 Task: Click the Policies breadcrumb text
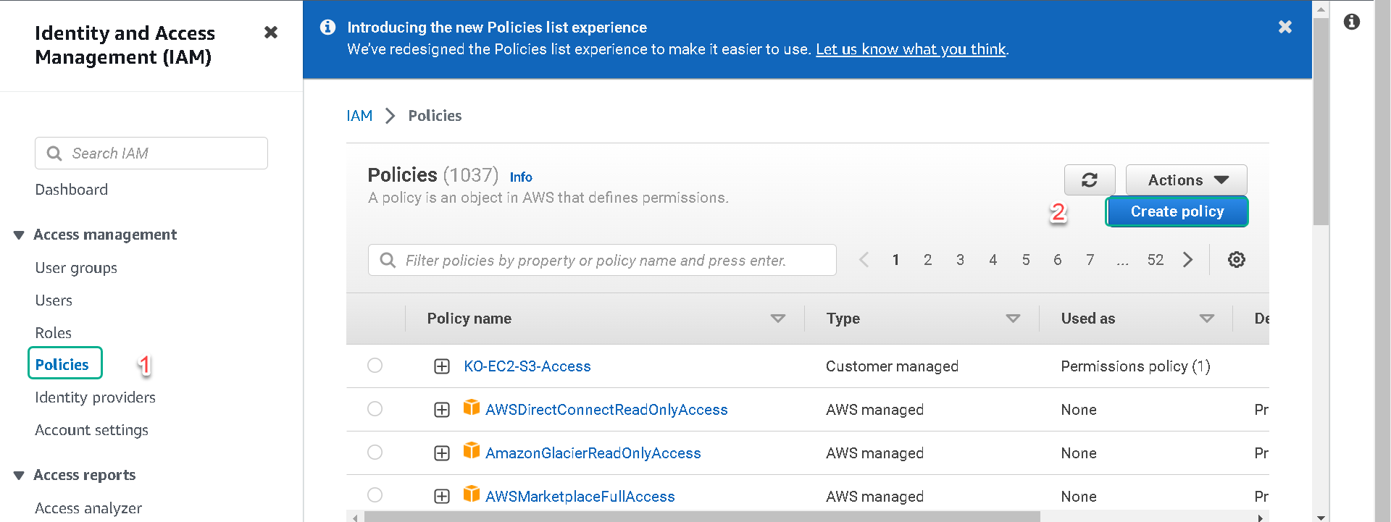click(x=435, y=116)
